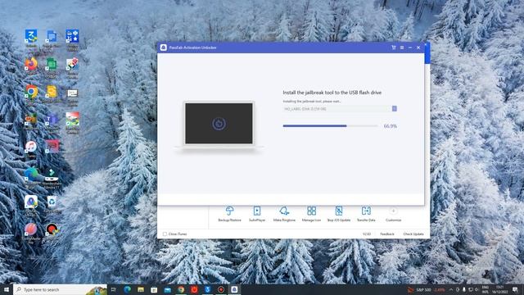This screenshot has height=295, width=524.
Task: Expand the USB drive selection dropdown
Action: pyautogui.click(x=395, y=109)
